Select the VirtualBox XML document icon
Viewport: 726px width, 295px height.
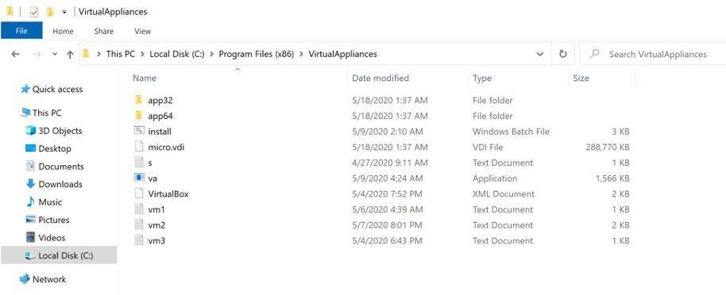[139, 193]
